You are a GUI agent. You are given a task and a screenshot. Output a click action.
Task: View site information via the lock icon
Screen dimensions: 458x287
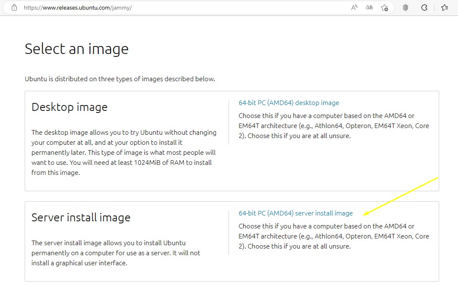coord(14,8)
